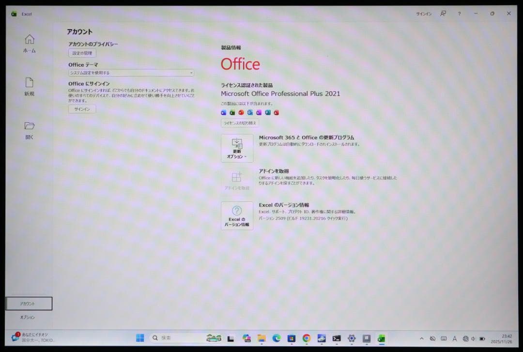523x352 pixels.
Task: Click the OneNote icon in included products
Action: click(x=259, y=112)
